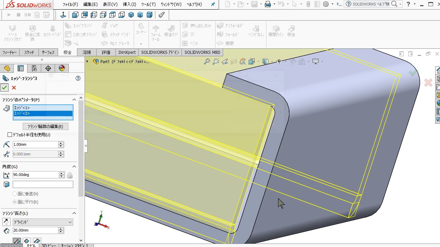
Task: Select the first Standard Views cube icon
Action: click(x=75, y=15)
